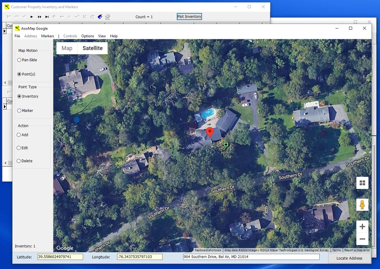Viewport: 380px width, 269px height.
Task: Click the Street View pegman icon
Action: (362, 205)
